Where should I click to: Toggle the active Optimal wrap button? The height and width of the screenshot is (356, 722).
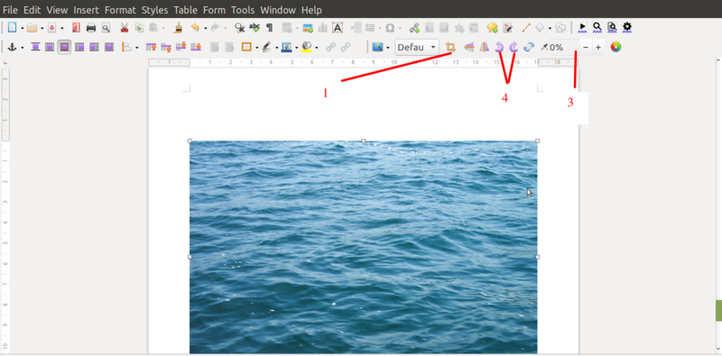(64, 47)
